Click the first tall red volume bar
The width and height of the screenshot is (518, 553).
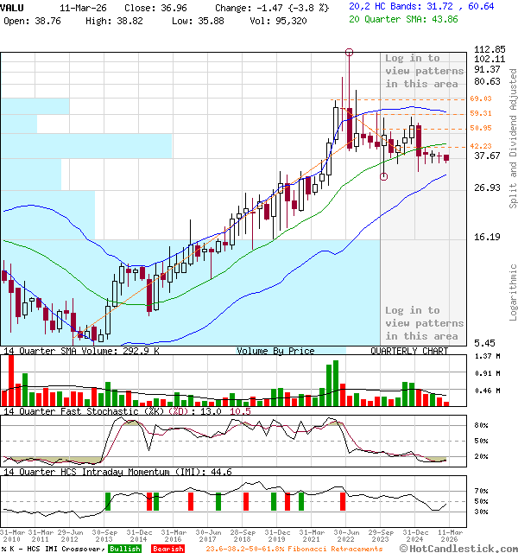click(10, 380)
